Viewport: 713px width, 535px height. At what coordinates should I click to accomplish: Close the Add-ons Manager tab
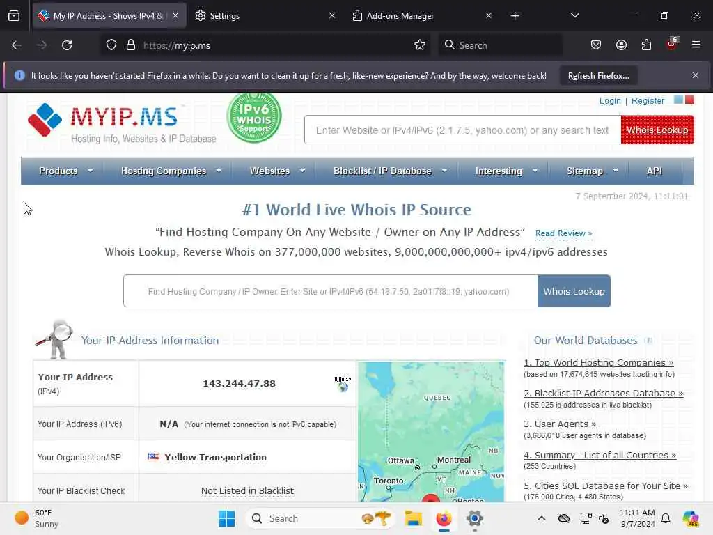click(489, 16)
